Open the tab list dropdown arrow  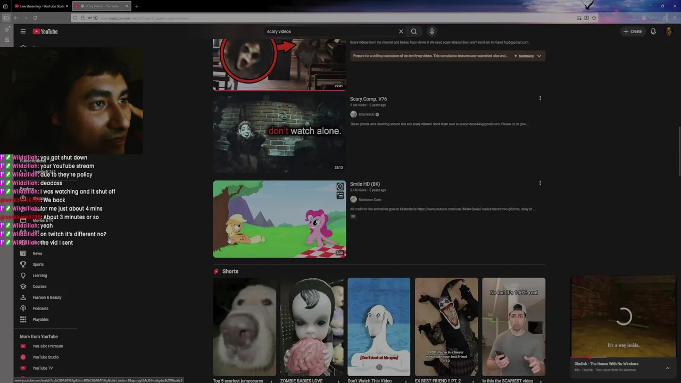(628, 6)
